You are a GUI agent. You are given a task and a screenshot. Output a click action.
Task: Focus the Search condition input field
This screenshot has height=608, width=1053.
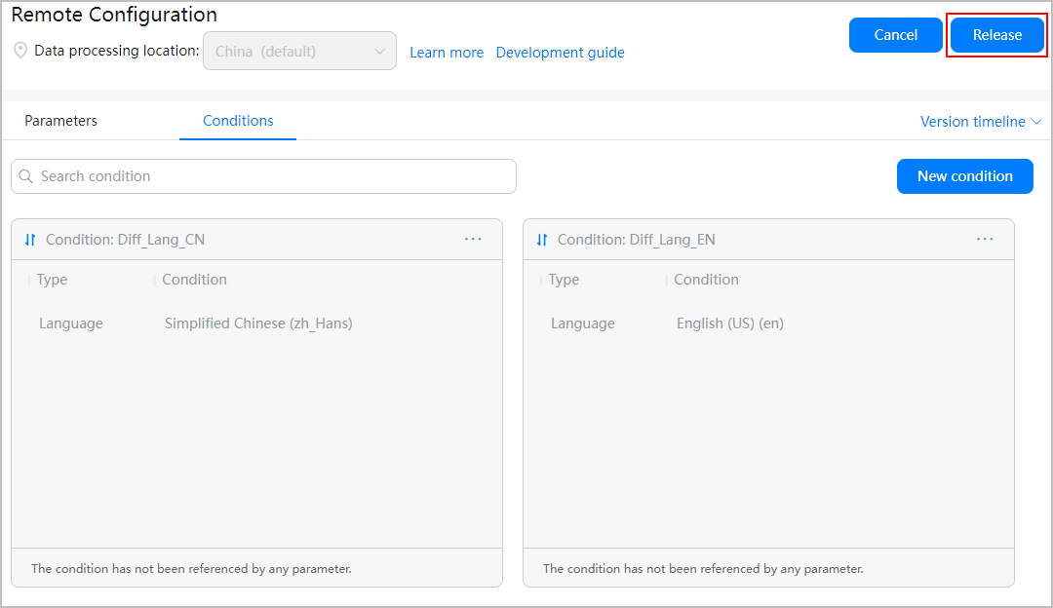click(273, 176)
